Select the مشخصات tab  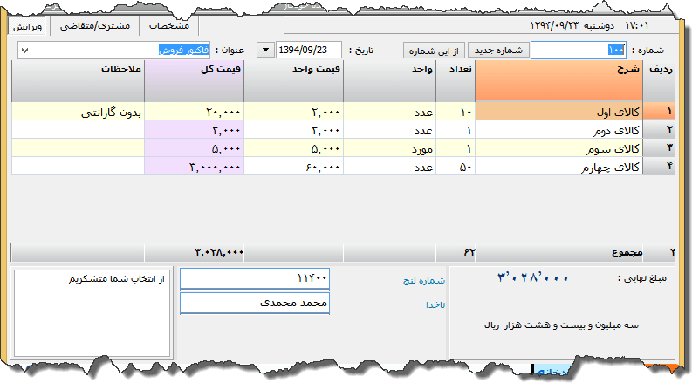click(x=166, y=25)
